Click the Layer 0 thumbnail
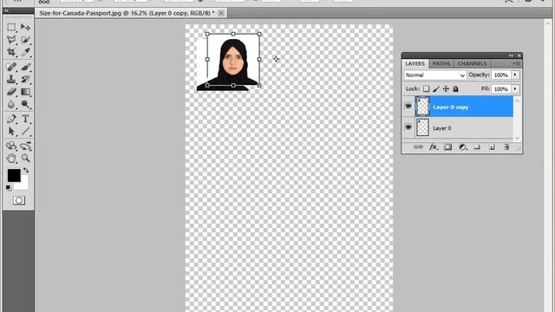The height and width of the screenshot is (312, 555). [422, 127]
